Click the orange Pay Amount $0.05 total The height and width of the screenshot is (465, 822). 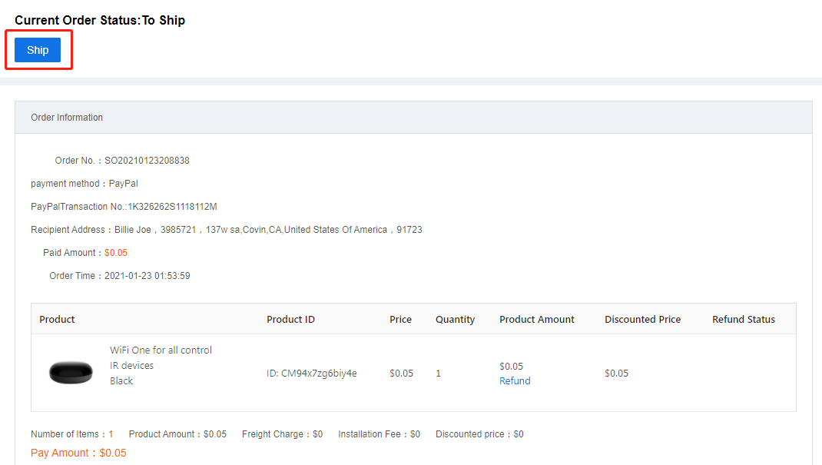(78, 453)
